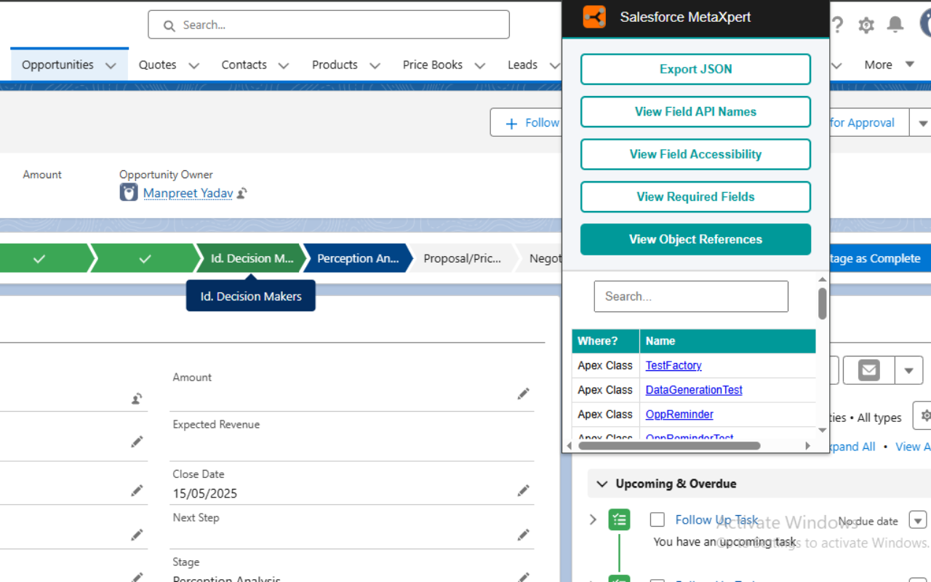The width and height of the screenshot is (931, 582).
Task: Click the change owner icon in details section
Action: point(137,399)
